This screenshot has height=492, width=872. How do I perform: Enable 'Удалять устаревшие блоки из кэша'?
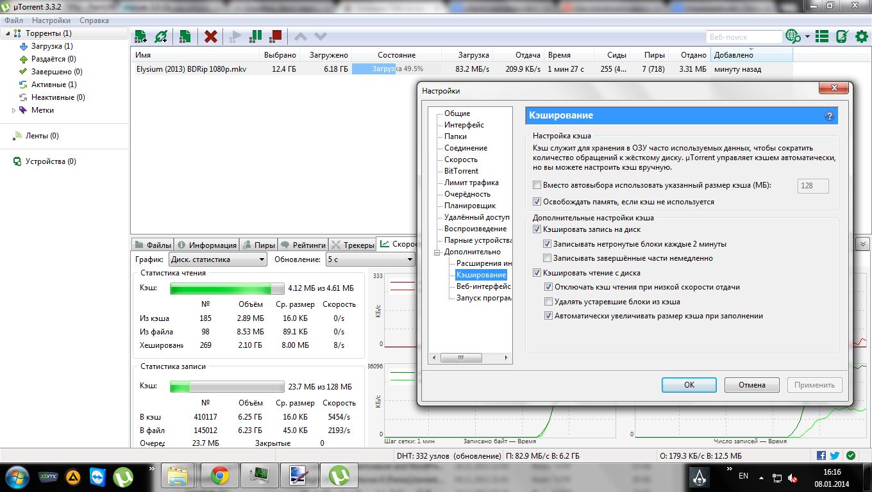[x=549, y=302]
